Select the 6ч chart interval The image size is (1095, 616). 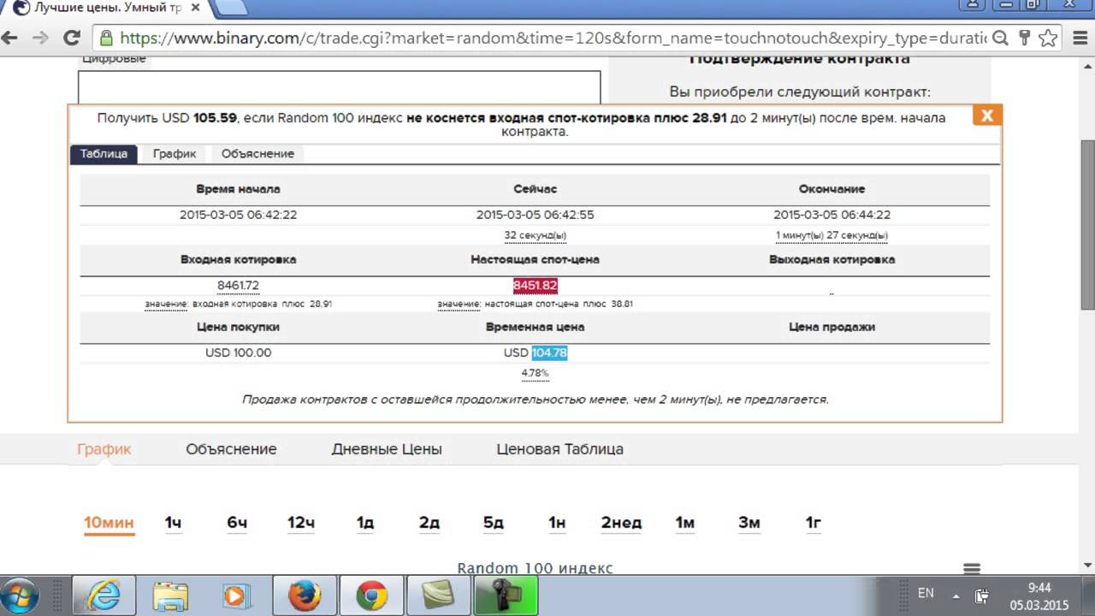click(237, 523)
